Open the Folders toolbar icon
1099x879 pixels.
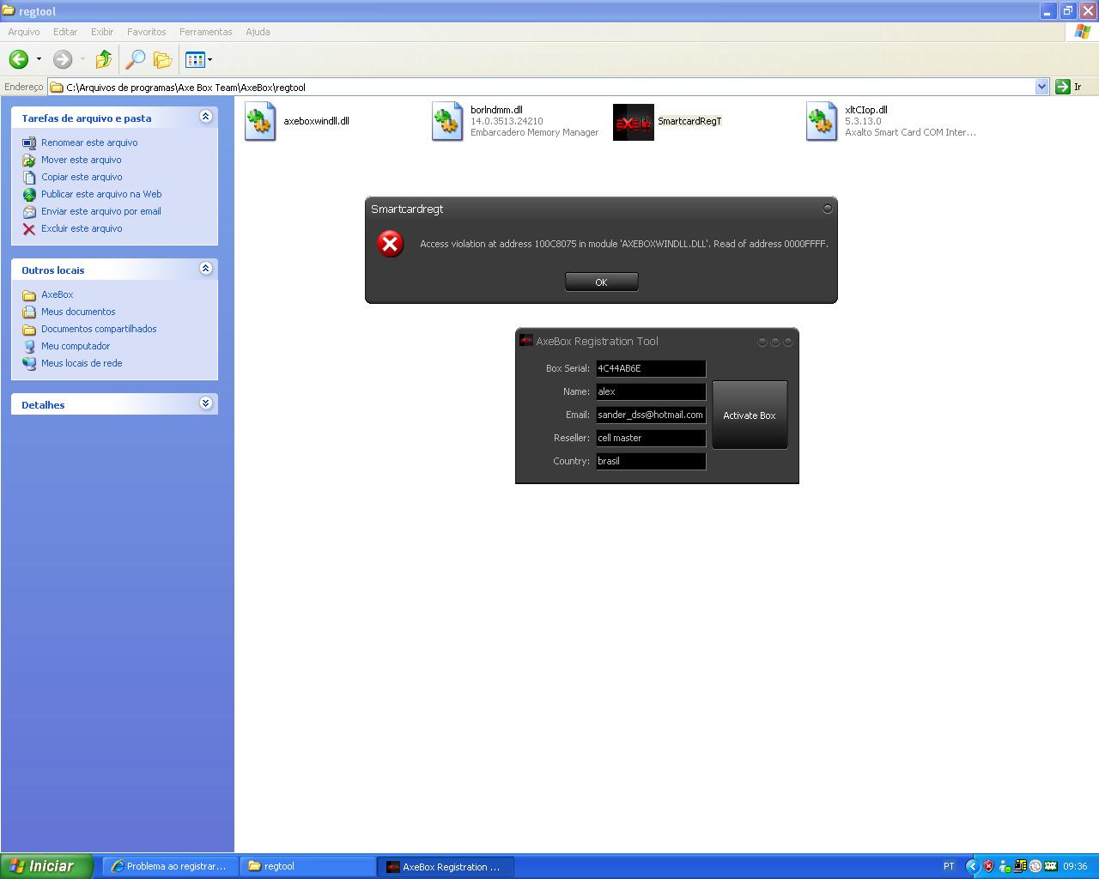(x=162, y=59)
